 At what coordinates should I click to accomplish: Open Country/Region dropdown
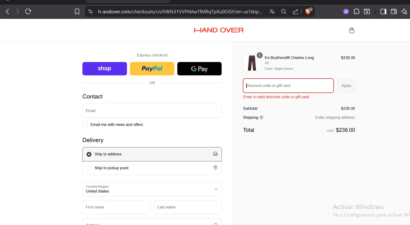click(x=152, y=189)
